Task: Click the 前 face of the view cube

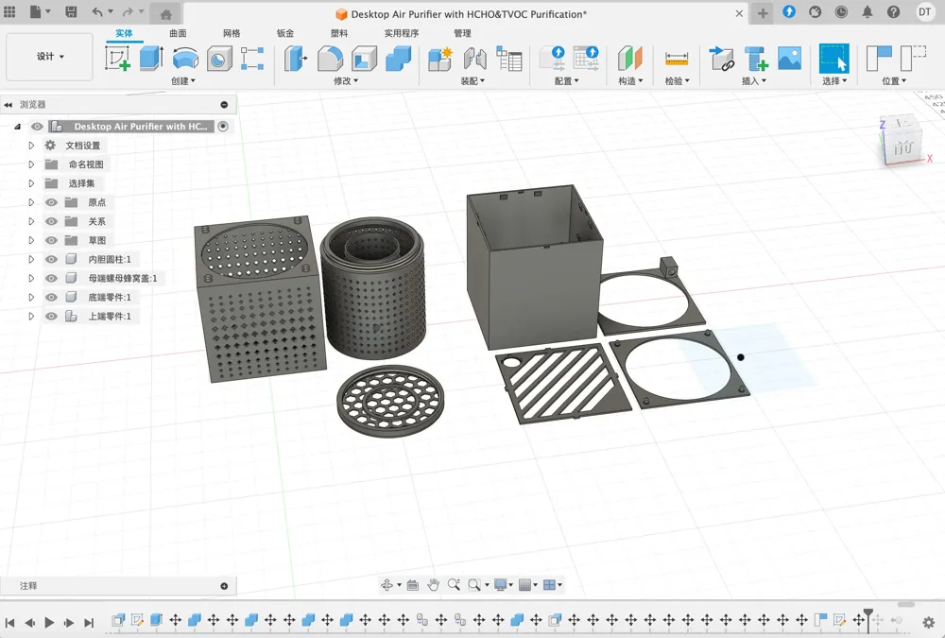Action: pyautogui.click(x=902, y=147)
